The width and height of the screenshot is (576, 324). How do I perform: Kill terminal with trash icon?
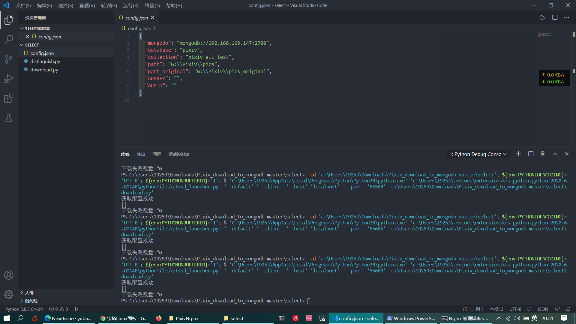point(542,154)
